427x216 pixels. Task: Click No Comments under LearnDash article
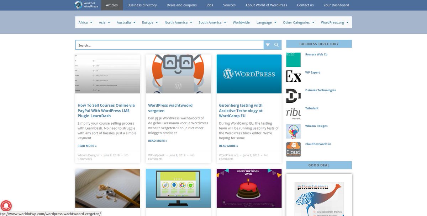103,157
